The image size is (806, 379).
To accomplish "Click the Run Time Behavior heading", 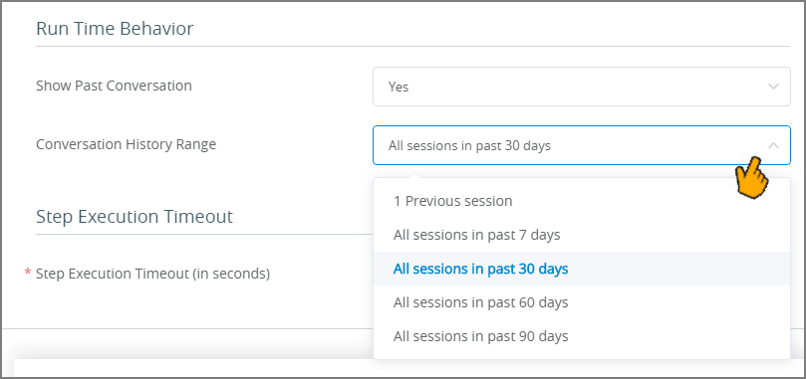I will click(x=115, y=29).
